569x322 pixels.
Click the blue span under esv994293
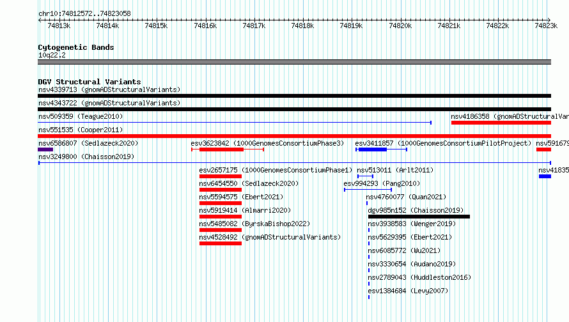coord(368,190)
